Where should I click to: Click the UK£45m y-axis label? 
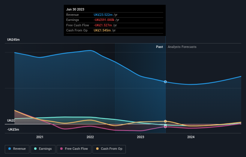[x=13, y=40]
